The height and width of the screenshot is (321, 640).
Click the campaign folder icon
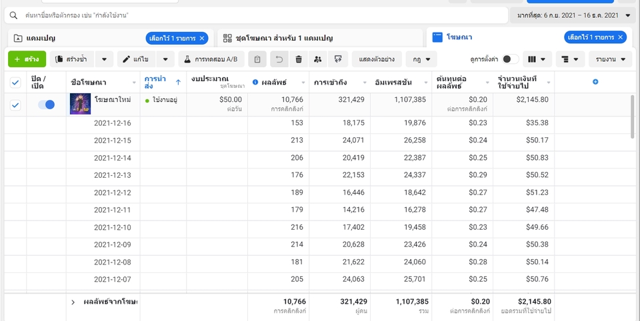point(17,39)
